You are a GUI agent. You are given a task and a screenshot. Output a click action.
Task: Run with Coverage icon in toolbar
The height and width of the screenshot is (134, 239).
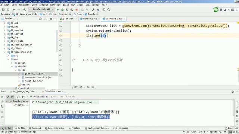67,10
